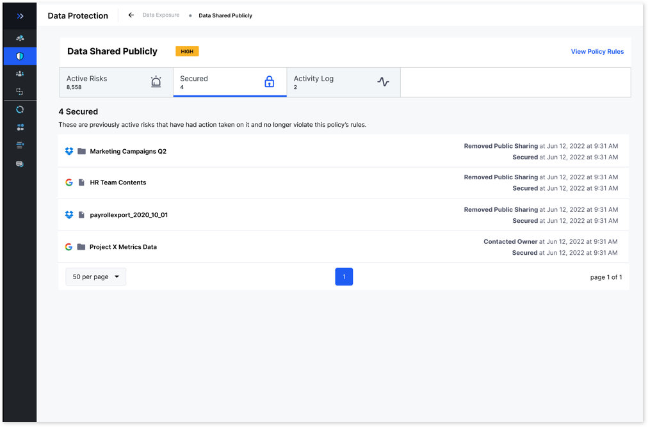Open the 50 per page dropdown

(95, 277)
